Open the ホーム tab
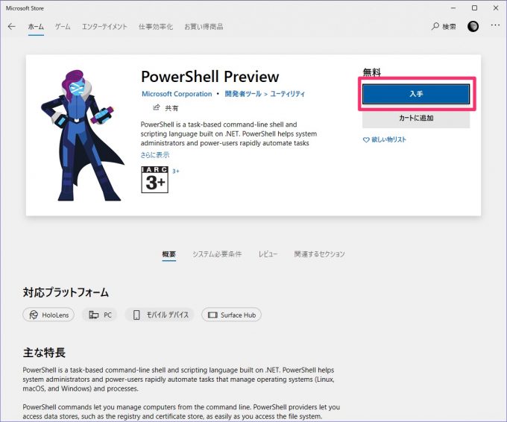 point(36,27)
